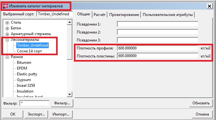Screen dimensions: 216x120
Task: Click scroll up arrow of material tree
Action: coord(69,22)
